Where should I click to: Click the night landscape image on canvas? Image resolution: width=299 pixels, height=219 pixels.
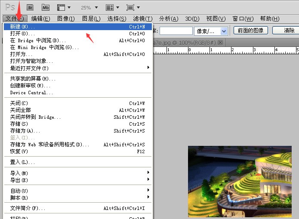(240, 182)
